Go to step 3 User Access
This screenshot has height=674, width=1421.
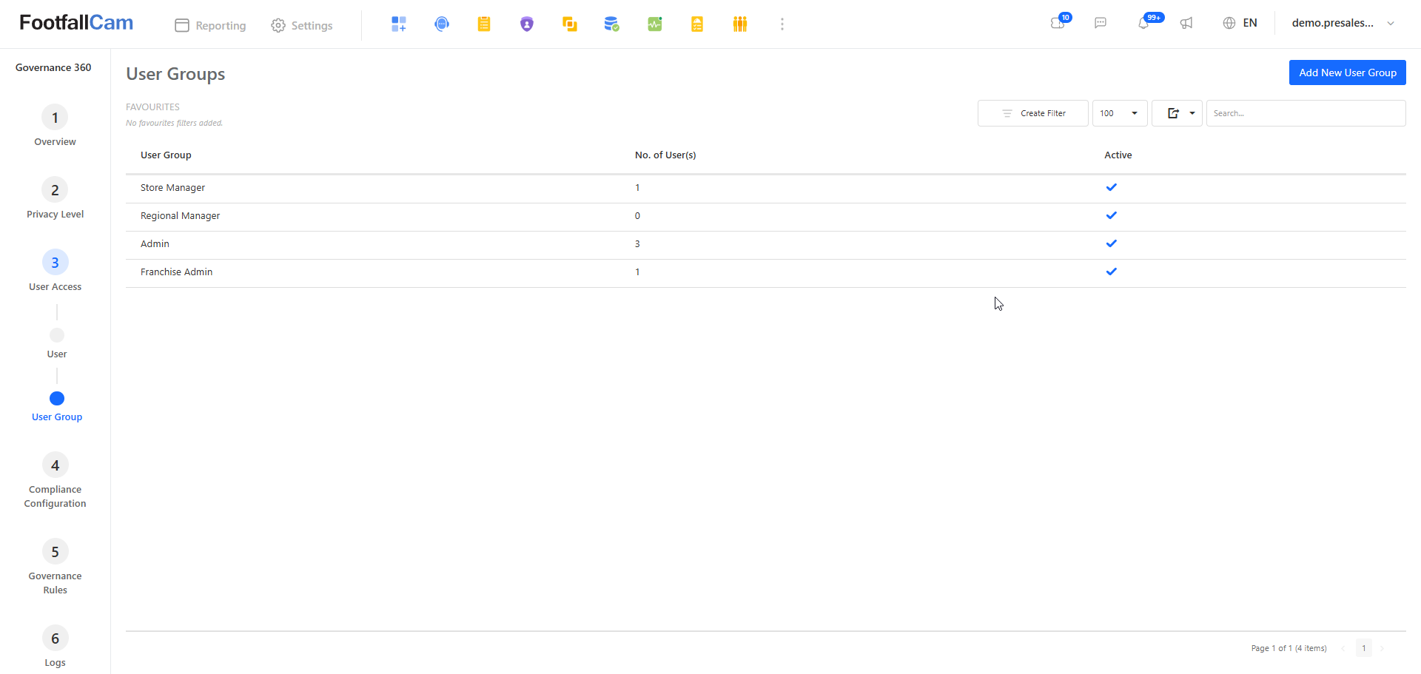(55, 272)
